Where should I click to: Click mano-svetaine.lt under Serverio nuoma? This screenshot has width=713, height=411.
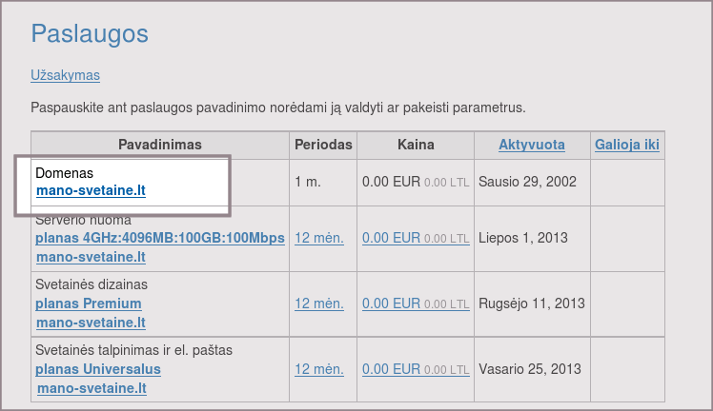(91, 257)
